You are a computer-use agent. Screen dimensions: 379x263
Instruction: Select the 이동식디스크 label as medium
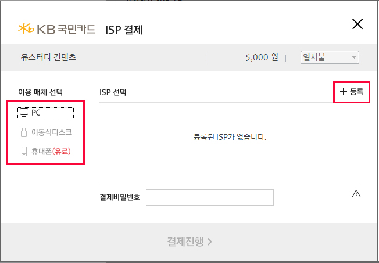point(52,132)
